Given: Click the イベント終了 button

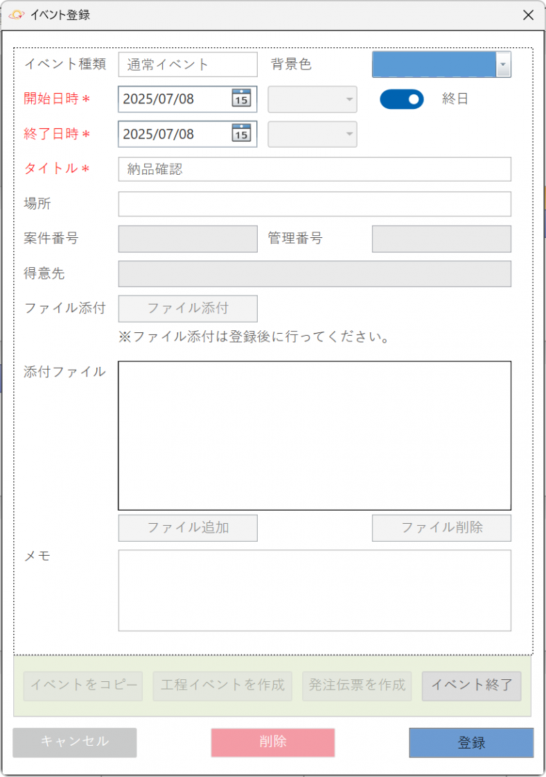Looking at the screenshot, I should 471,685.
